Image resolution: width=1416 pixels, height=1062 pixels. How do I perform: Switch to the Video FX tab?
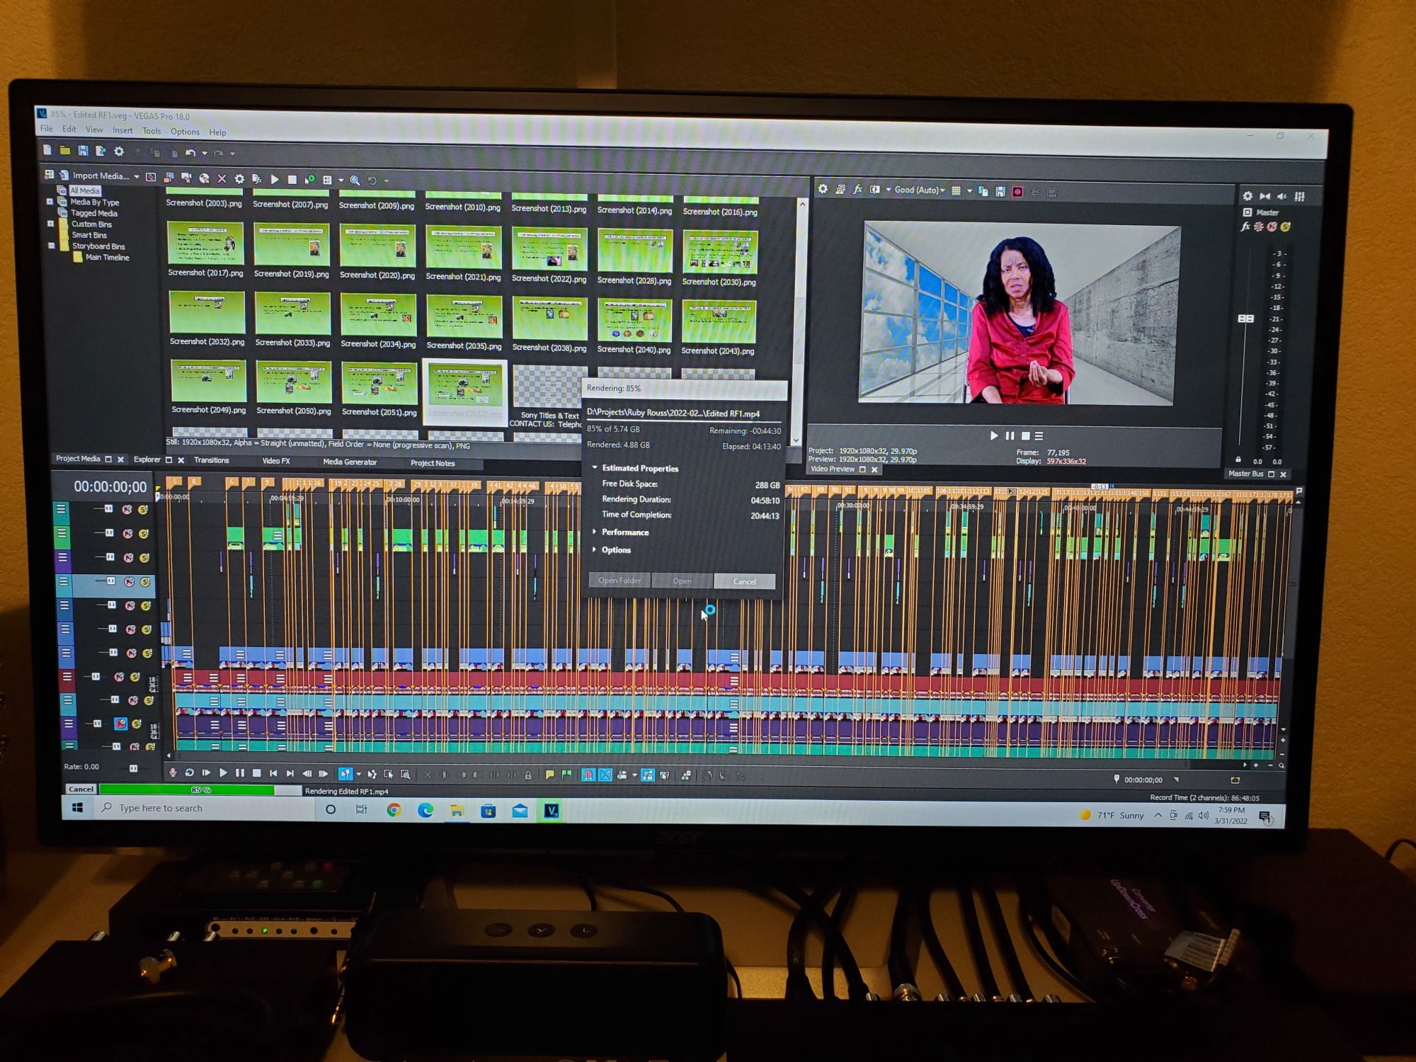click(x=276, y=461)
